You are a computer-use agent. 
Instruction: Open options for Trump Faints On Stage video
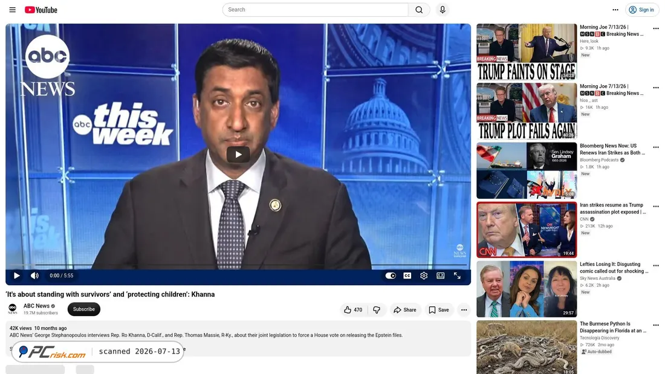coord(656,28)
